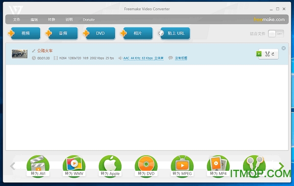Paste a URL with 贴上 URL

point(175,33)
